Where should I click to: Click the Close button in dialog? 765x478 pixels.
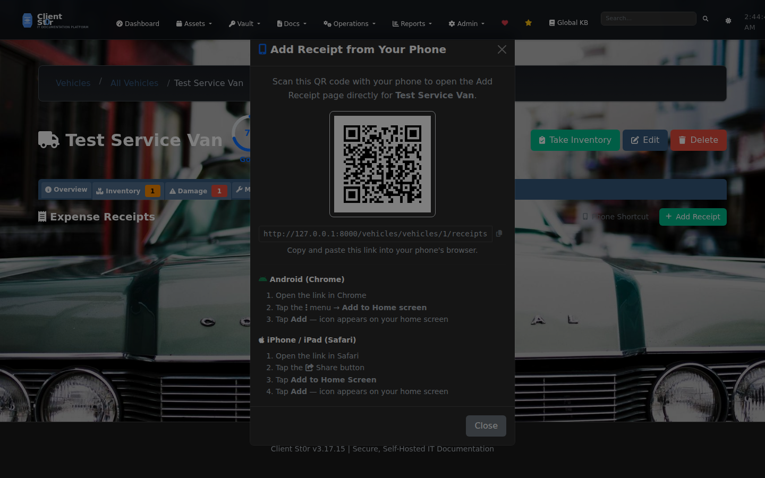486,426
